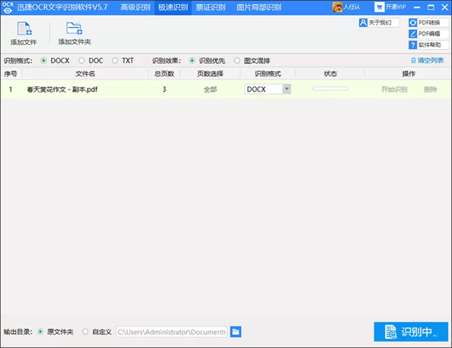Click the 开通VIP shopping cart icon
Image resolution: width=452 pixels, height=348 pixels.
[379, 7]
